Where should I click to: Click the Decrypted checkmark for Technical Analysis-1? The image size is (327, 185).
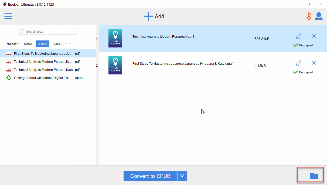click(295, 45)
